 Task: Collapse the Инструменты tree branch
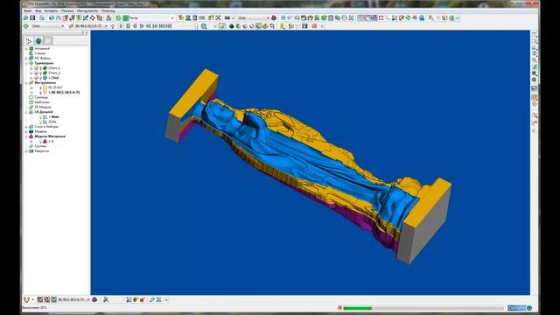click(x=26, y=83)
